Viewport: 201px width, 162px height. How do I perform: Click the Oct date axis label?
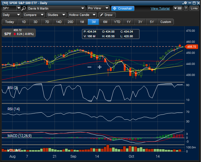click(x=131, y=156)
